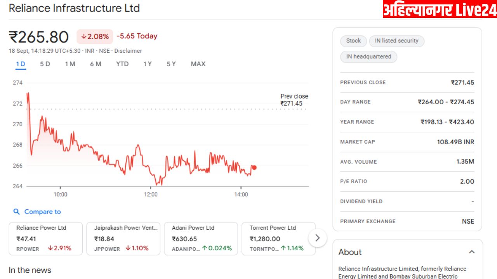
Task: View the 1Y chart range
Action: click(x=148, y=64)
